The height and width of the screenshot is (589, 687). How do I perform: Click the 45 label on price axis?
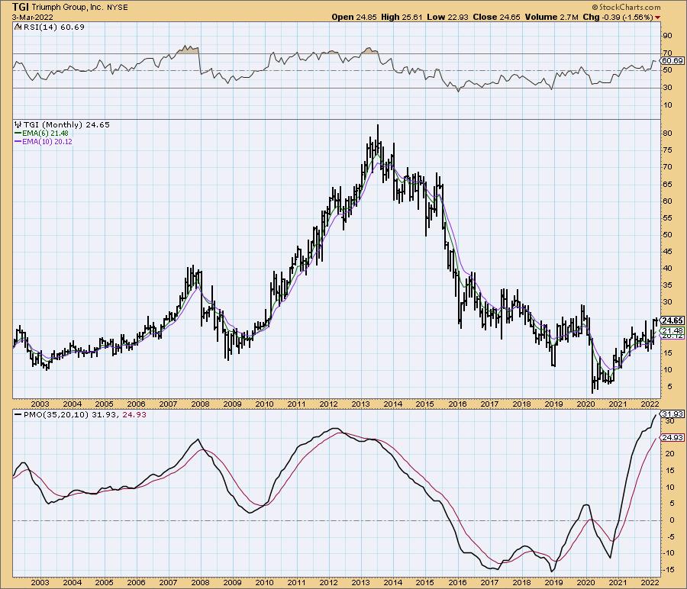pyautogui.click(x=667, y=251)
